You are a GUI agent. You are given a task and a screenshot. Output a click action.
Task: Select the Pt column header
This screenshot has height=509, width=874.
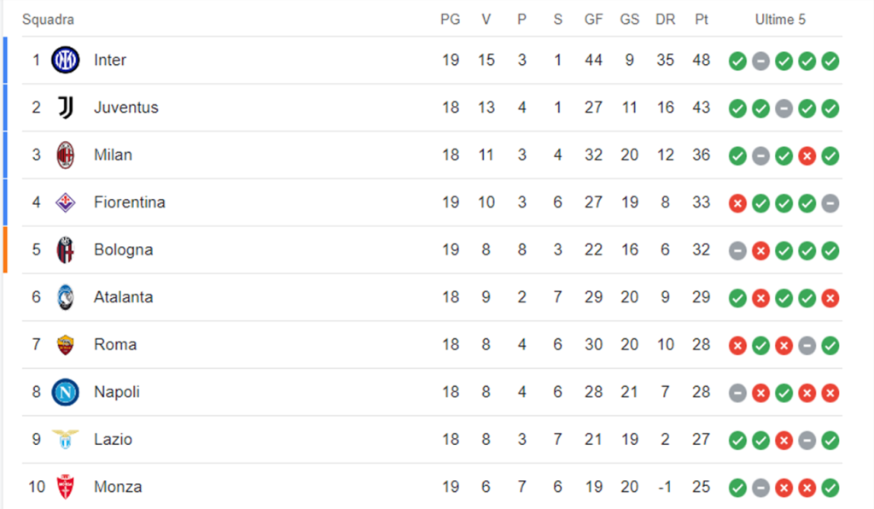pyautogui.click(x=702, y=20)
